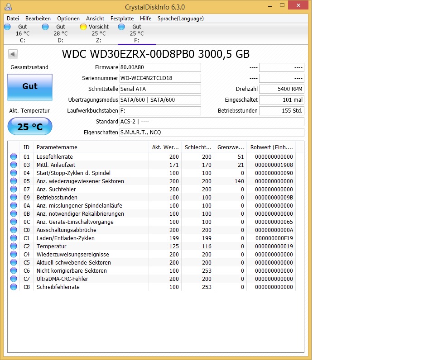Click the Akt. Wer... column header

pos(165,147)
